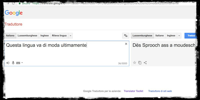Select Lussemburghese as target language
The image size is (200, 100).
tap(142, 35)
